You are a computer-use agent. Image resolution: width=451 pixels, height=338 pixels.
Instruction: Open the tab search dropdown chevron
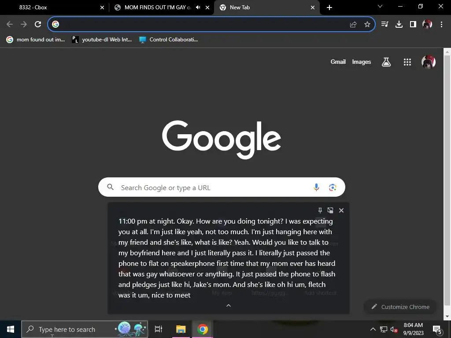point(380,6)
